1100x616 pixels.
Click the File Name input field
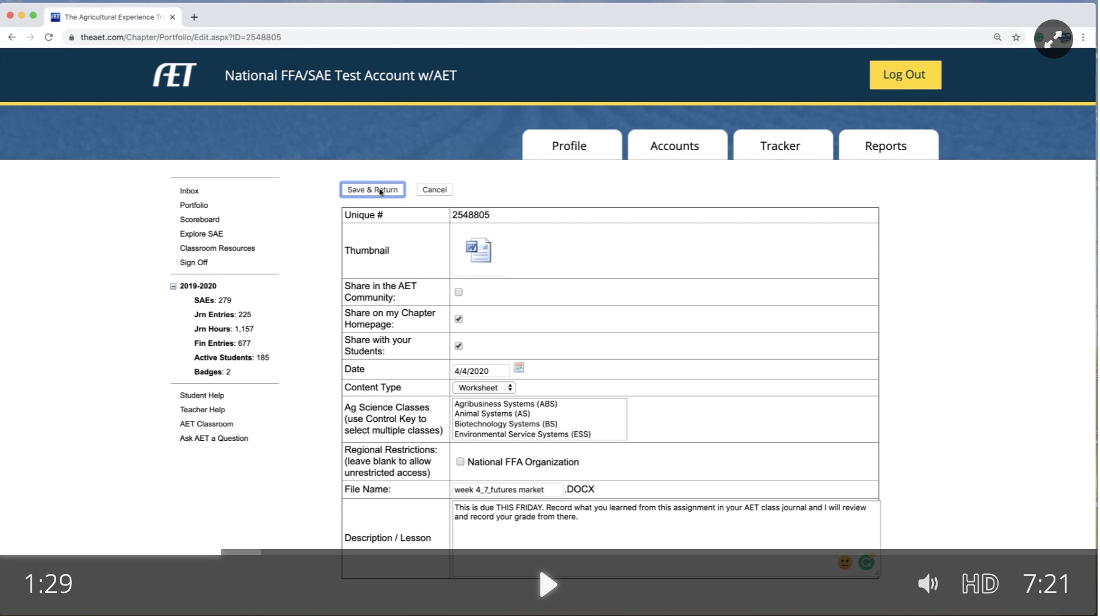508,490
